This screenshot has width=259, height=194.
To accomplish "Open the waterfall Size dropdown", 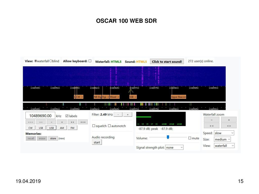I will click(222, 139).
